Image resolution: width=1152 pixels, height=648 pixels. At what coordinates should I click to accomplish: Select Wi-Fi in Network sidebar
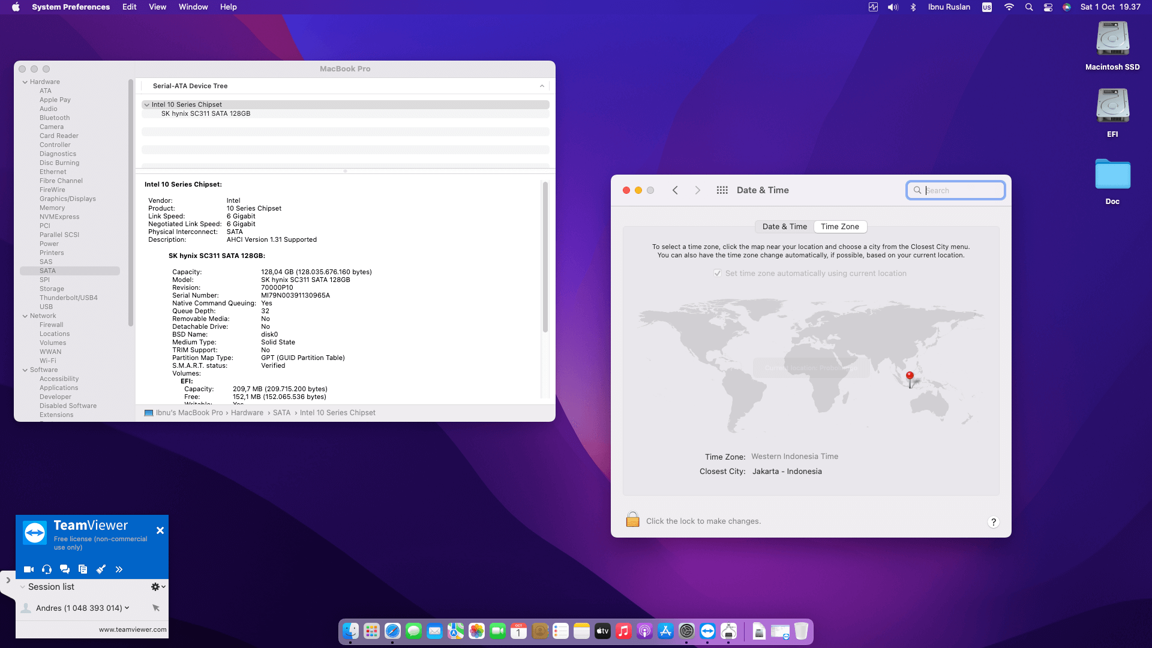click(x=48, y=361)
